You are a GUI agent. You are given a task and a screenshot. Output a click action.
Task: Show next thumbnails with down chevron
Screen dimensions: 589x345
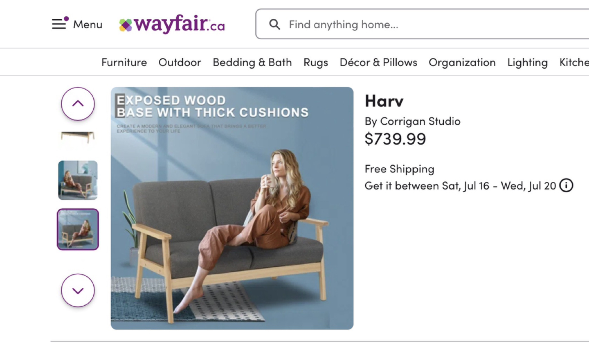coord(78,290)
